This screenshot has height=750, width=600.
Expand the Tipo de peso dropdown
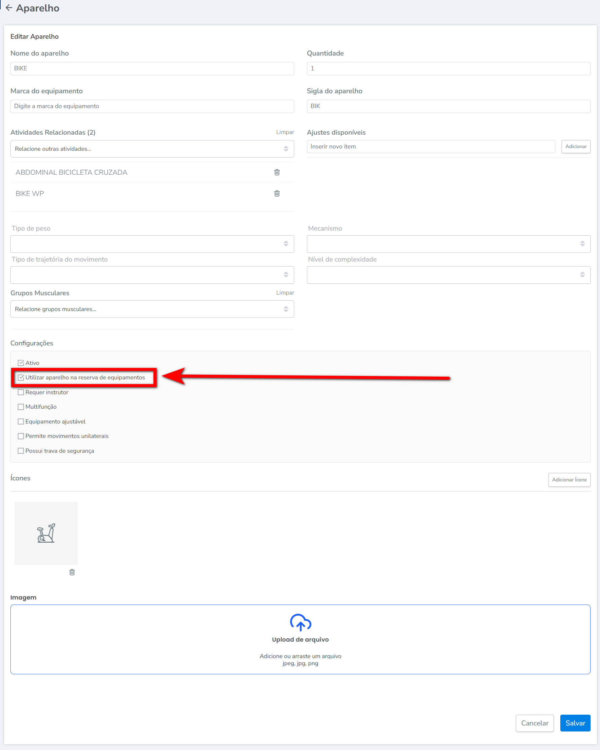pyautogui.click(x=152, y=244)
